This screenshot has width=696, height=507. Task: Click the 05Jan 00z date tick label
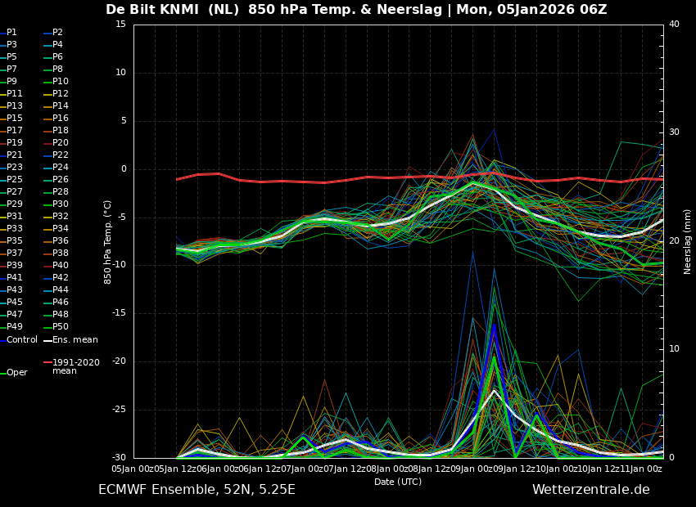click(133, 469)
